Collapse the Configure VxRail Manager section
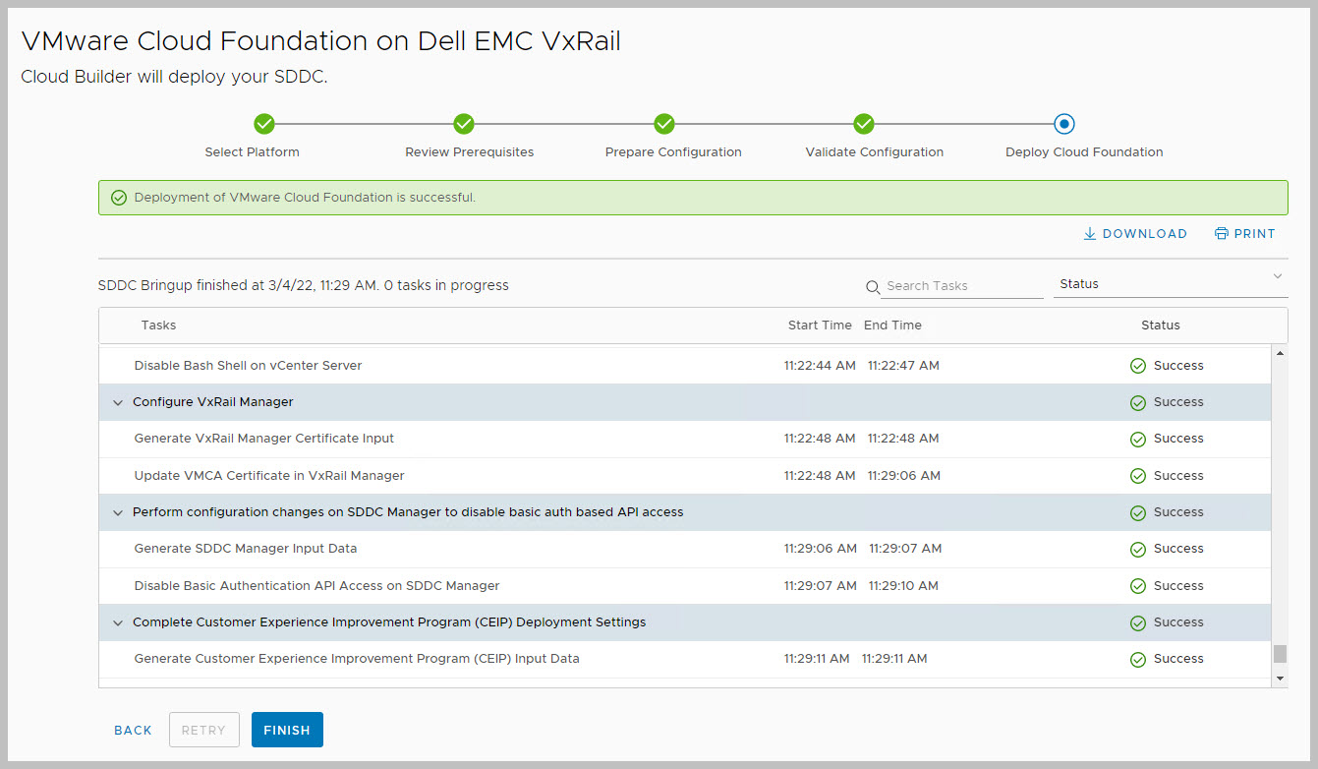Screen dimensions: 1318x769 coord(118,402)
